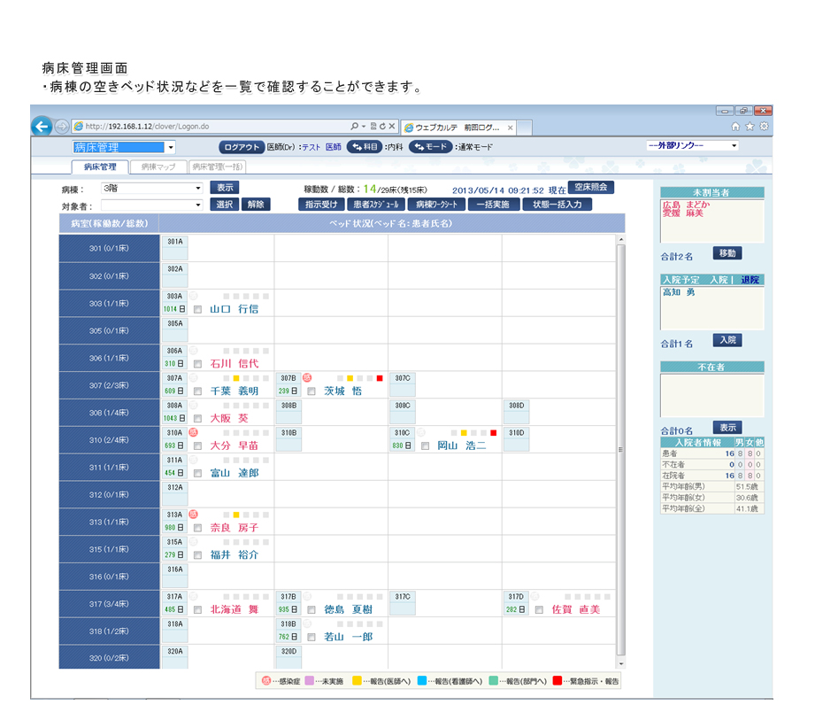Click the 表示 button beside ward selector
Screen dimensions: 815x728
[x=225, y=188]
